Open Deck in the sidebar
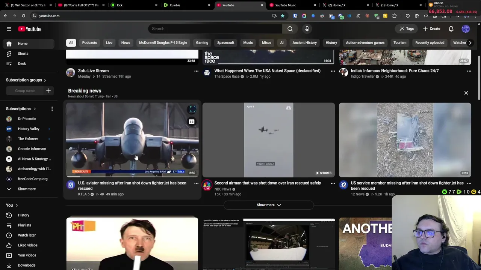Viewport: 481px width, 270px height. click(x=22, y=64)
